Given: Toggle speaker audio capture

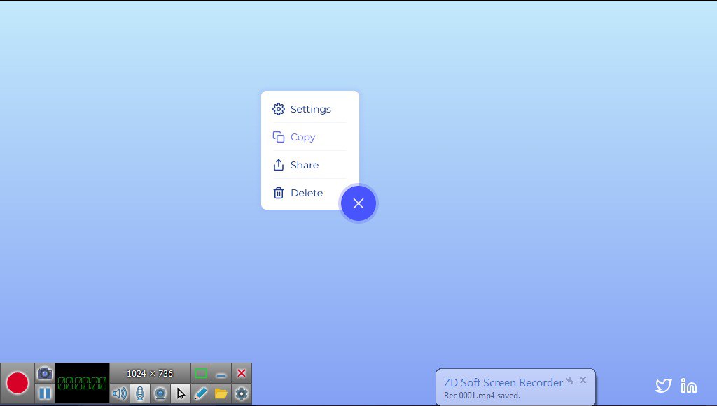Looking at the screenshot, I should [120, 393].
